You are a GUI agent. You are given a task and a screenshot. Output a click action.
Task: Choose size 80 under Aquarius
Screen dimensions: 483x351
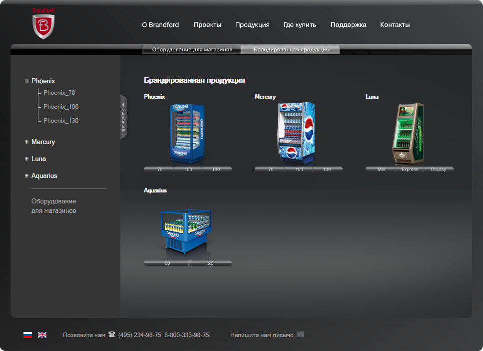(x=167, y=263)
